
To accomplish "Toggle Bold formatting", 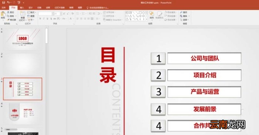I will (x=40, y=19).
